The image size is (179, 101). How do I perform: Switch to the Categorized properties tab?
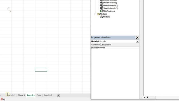106,45
